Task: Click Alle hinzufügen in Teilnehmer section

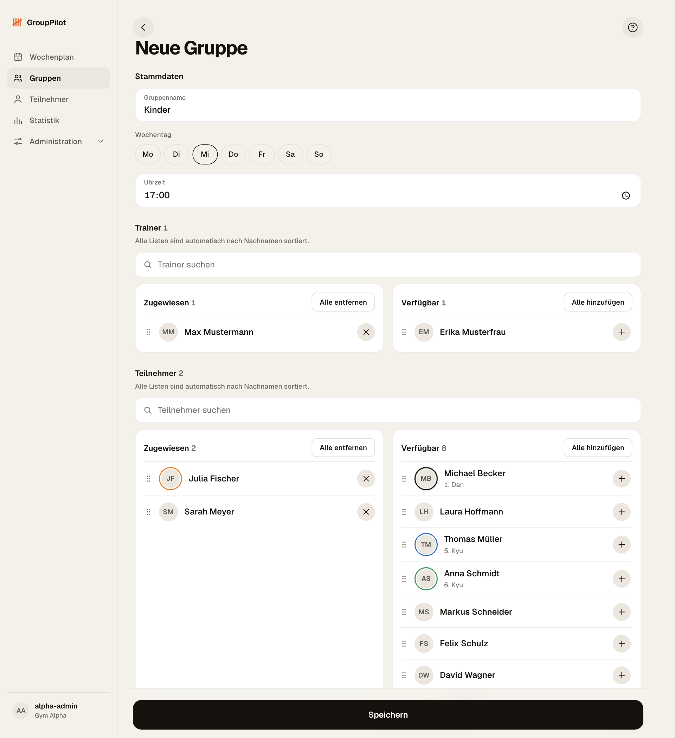Action: coord(597,447)
